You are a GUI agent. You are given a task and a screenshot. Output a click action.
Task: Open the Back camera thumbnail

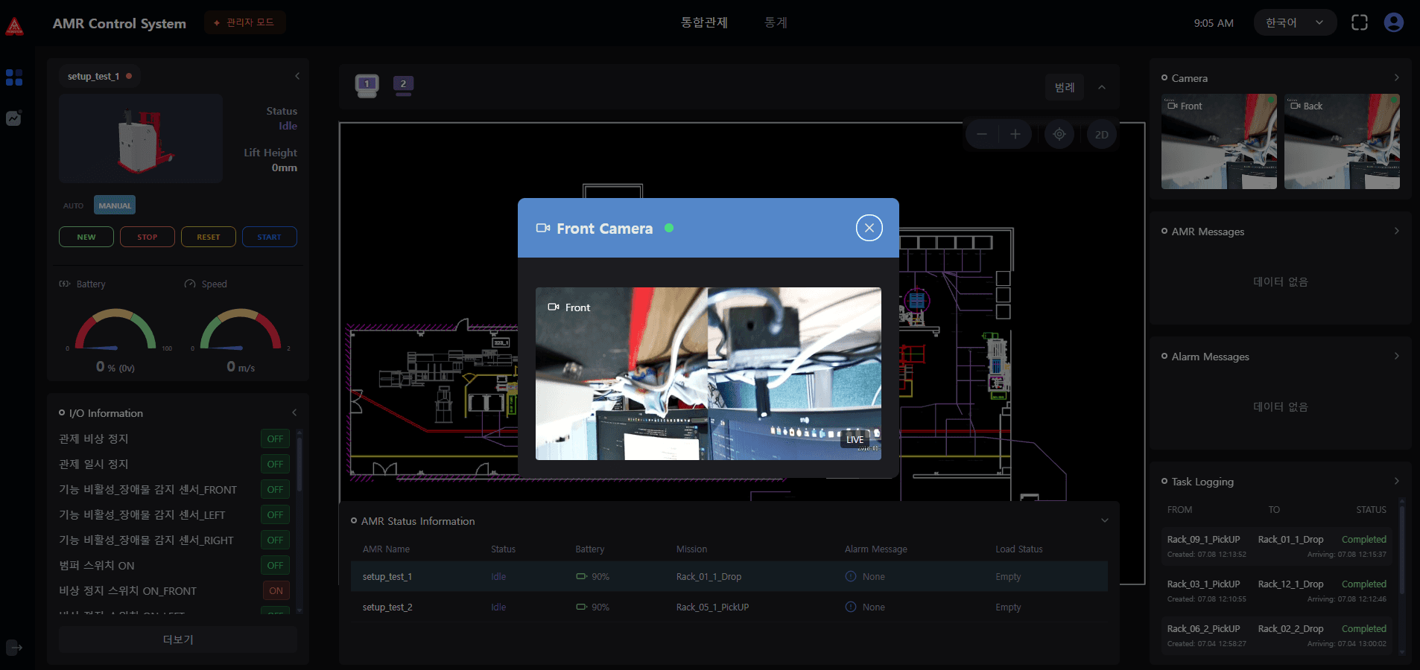coord(1341,141)
